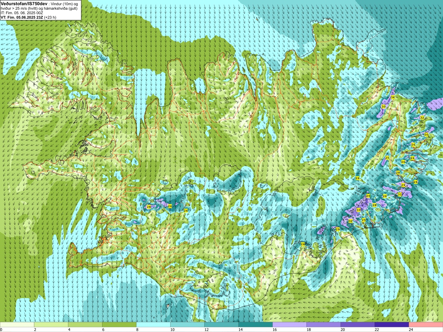
Task: Click the legend scale label '24'
Action: [411, 330]
